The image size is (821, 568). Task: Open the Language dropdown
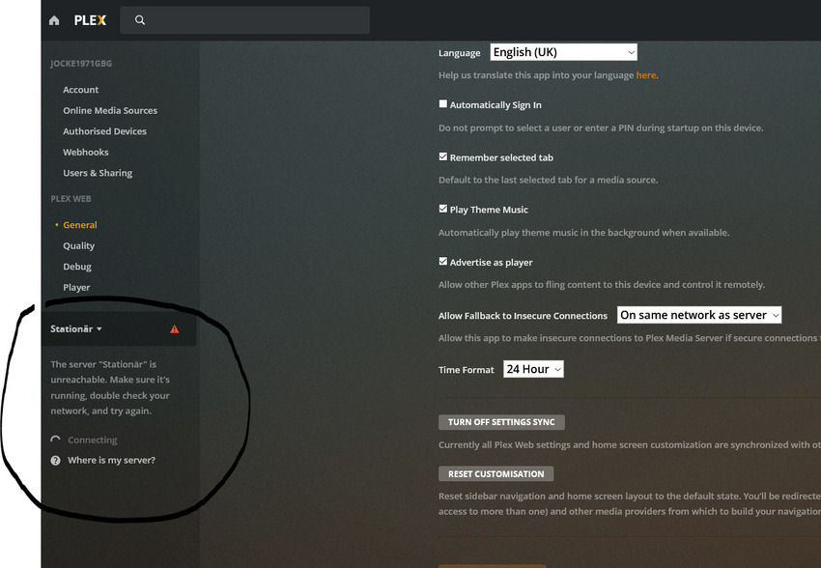tap(563, 52)
